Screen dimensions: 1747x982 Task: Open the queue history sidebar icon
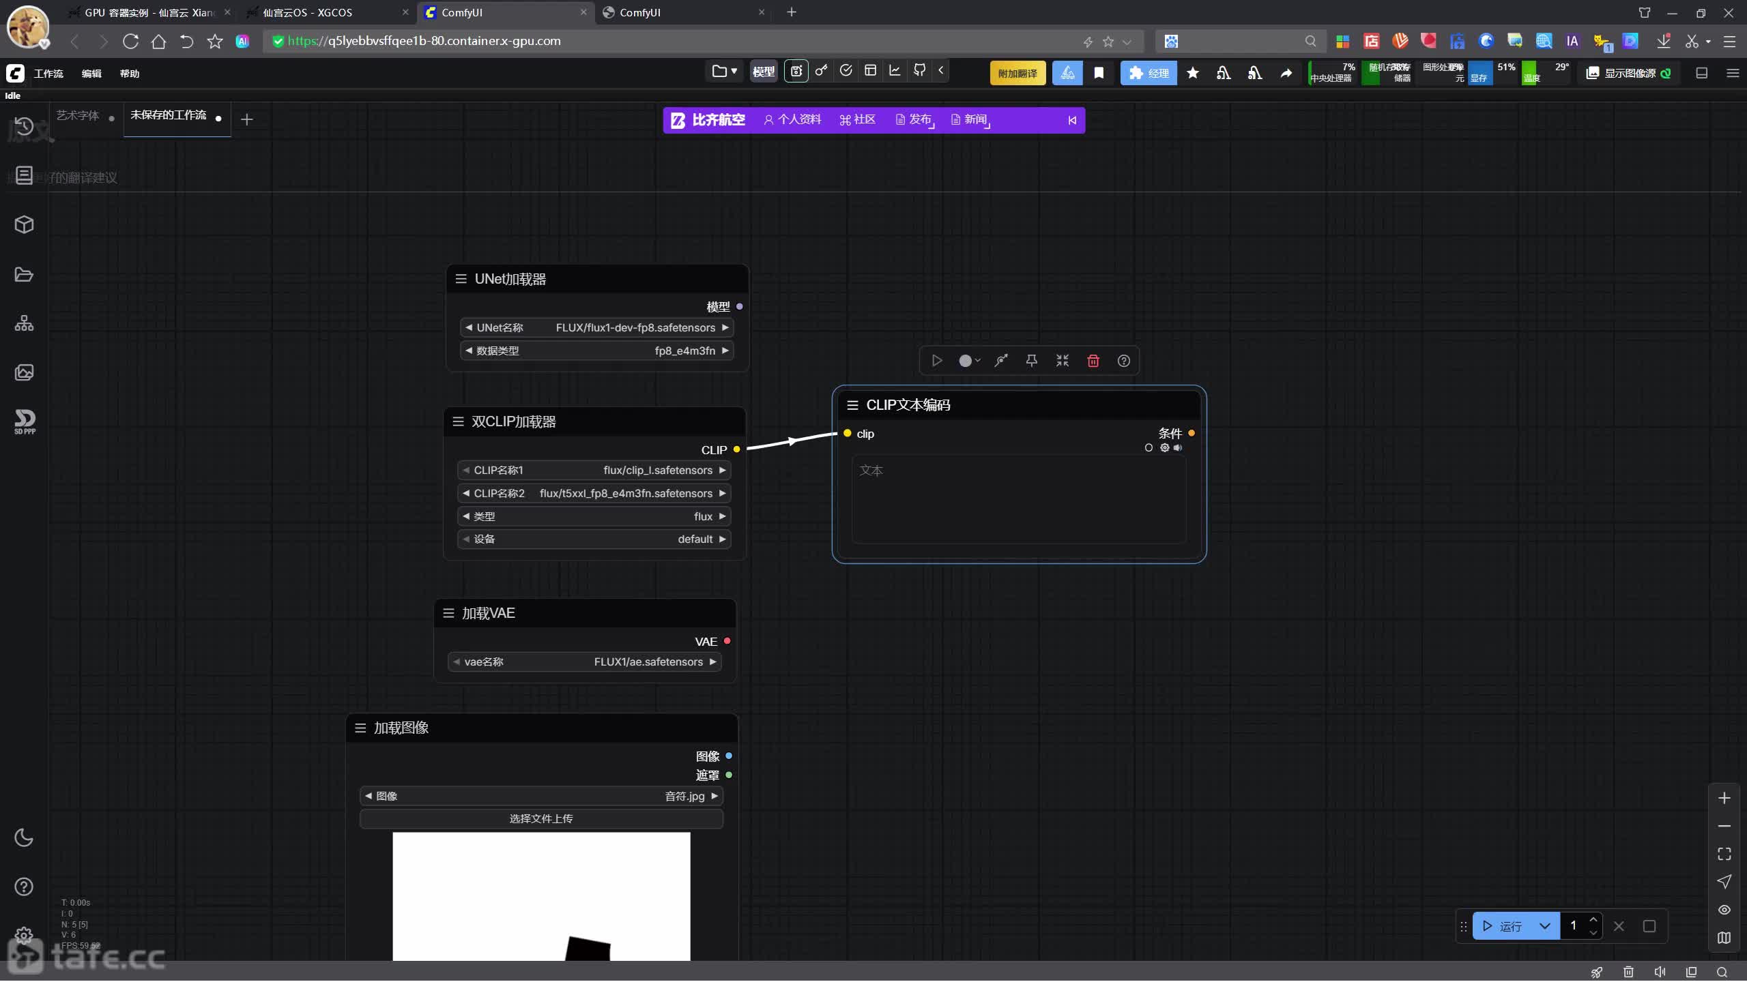pyautogui.click(x=24, y=127)
